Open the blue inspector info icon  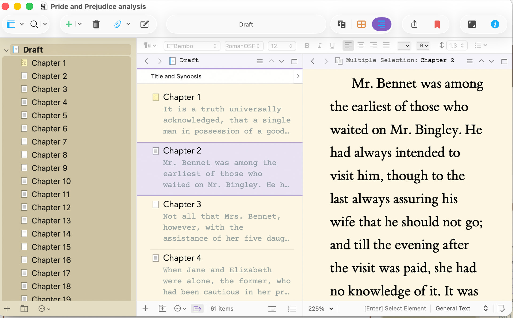(x=495, y=24)
